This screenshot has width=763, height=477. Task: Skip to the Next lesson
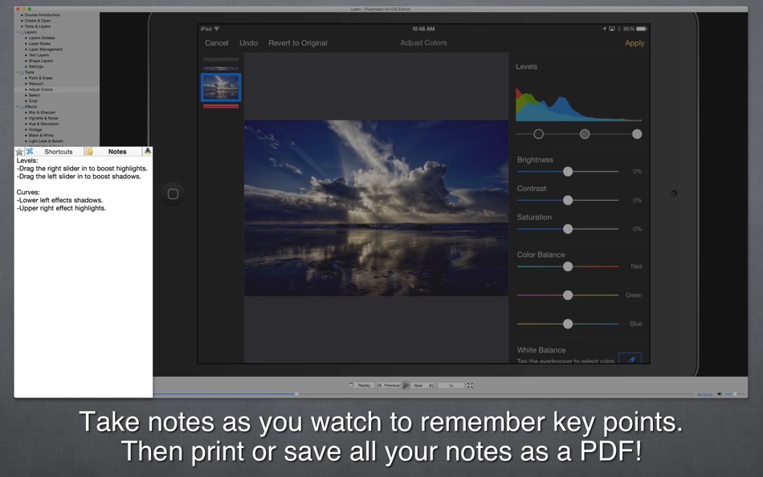click(422, 385)
